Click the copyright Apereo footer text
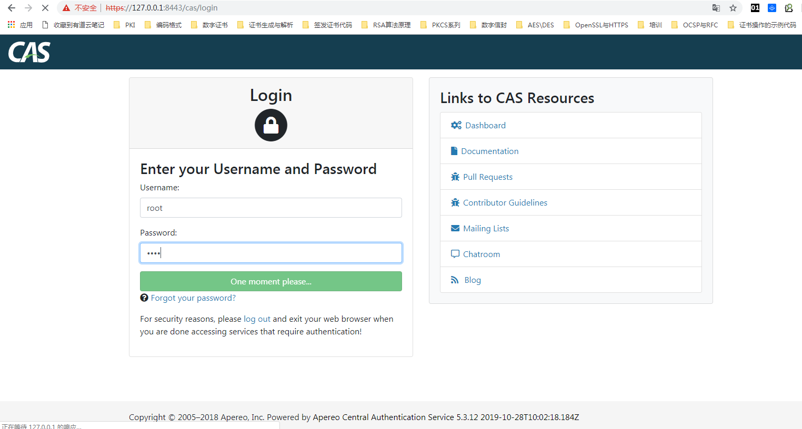 tap(354, 417)
